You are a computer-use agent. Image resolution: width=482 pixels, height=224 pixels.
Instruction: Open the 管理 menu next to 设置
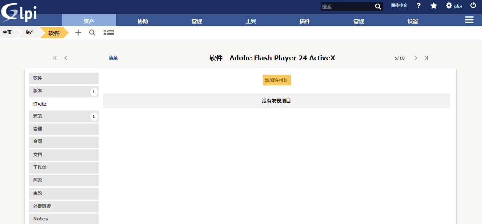(x=359, y=21)
